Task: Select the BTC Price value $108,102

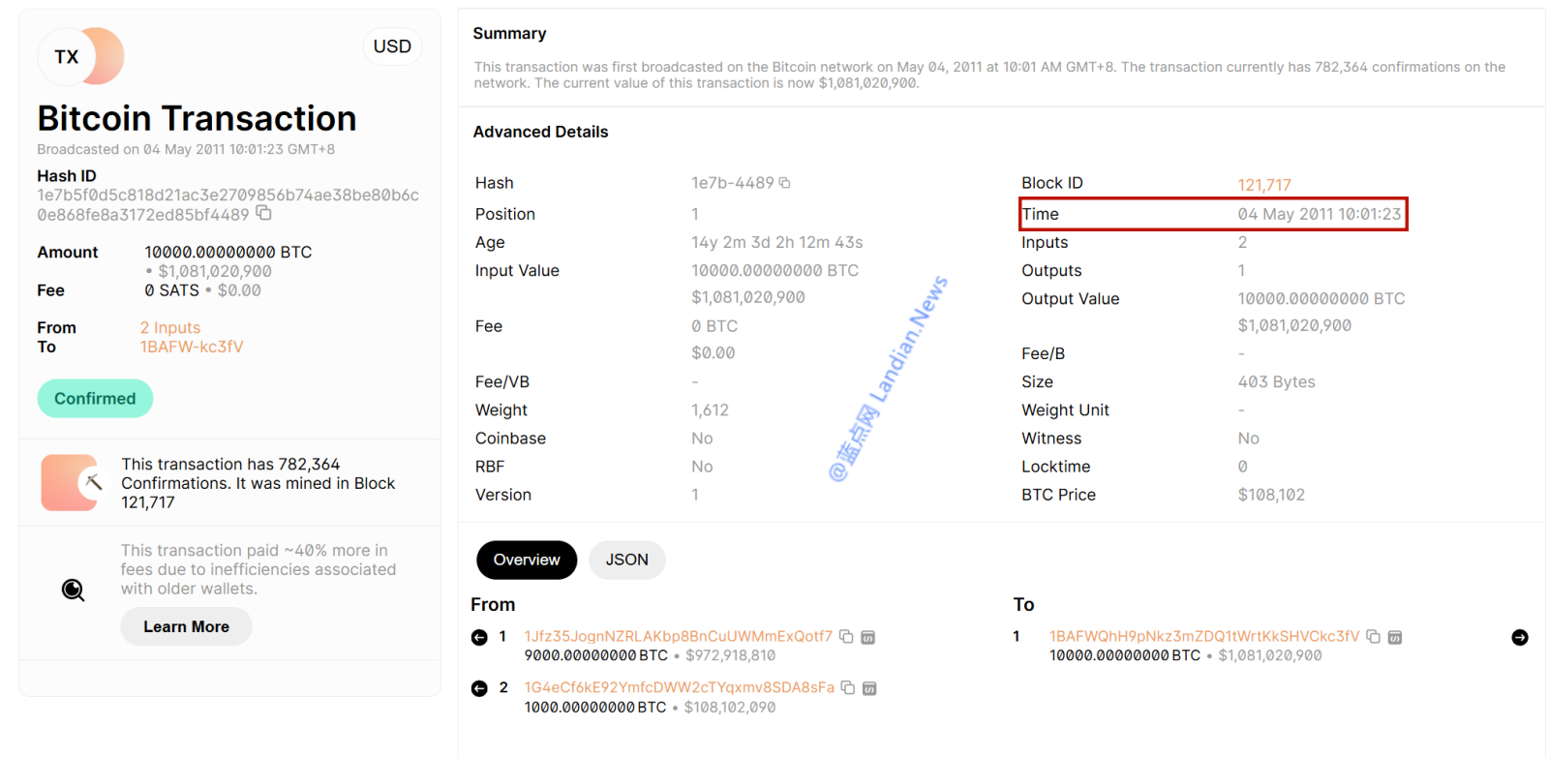Action: 1271,495
